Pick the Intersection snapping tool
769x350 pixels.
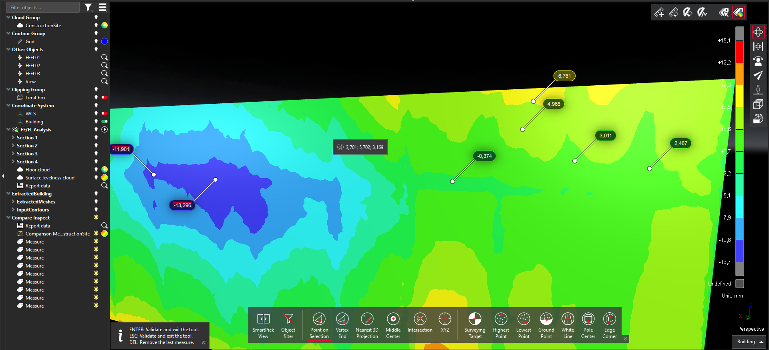pos(420,324)
